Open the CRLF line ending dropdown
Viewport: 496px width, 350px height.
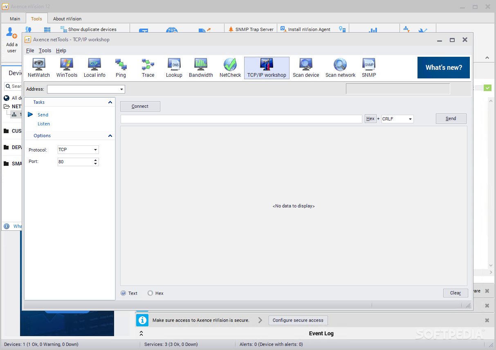(x=410, y=119)
